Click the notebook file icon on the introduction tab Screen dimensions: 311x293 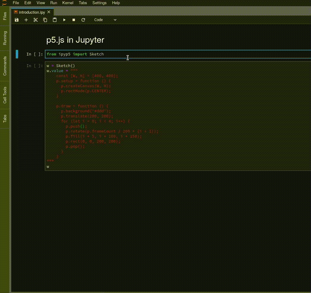point(16,12)
